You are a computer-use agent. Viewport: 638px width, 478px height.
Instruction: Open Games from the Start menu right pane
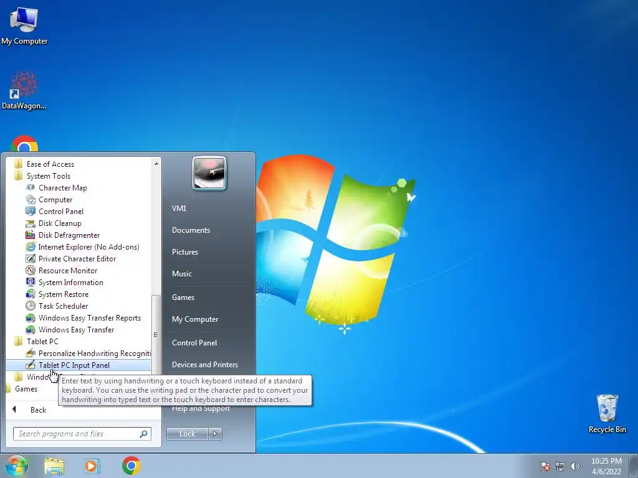(x=183, y=297)
